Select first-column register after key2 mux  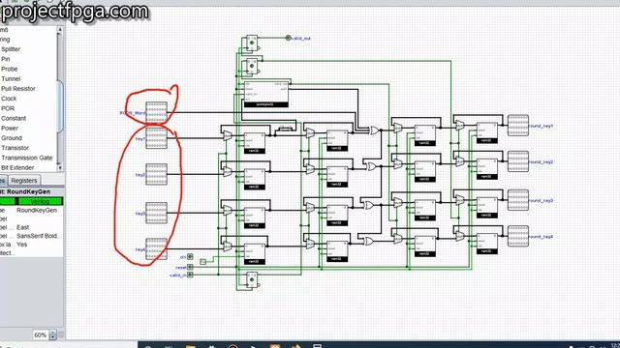coord(254,179)
